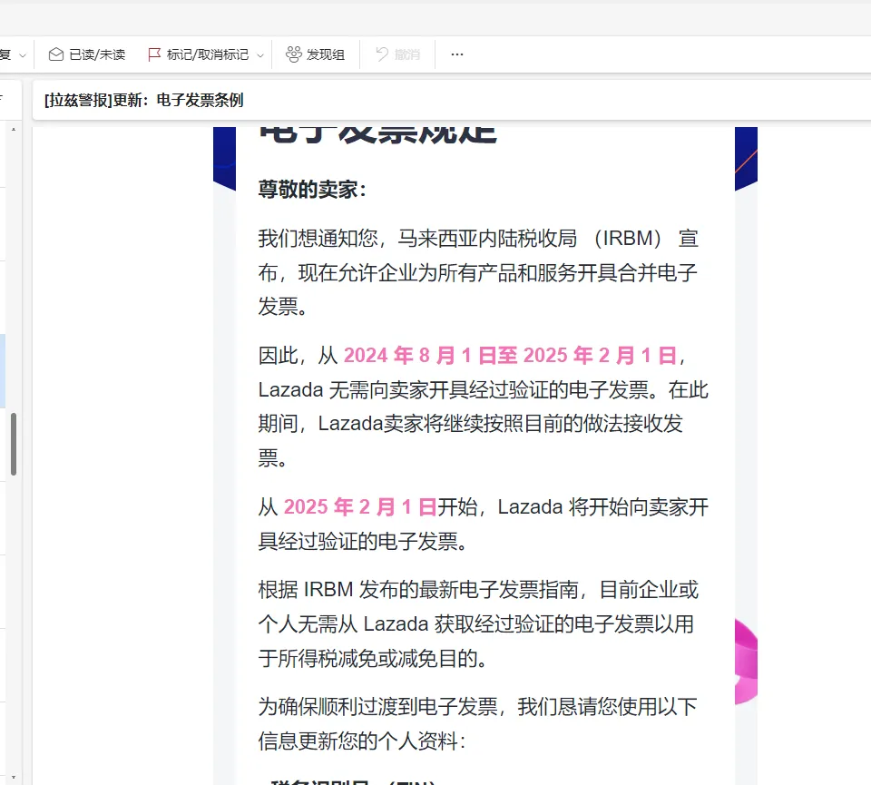Viewport: 871px width, 785px height.
Task: Click the line starting 为确保顺利过渡到电子发票
Action: 478,707
